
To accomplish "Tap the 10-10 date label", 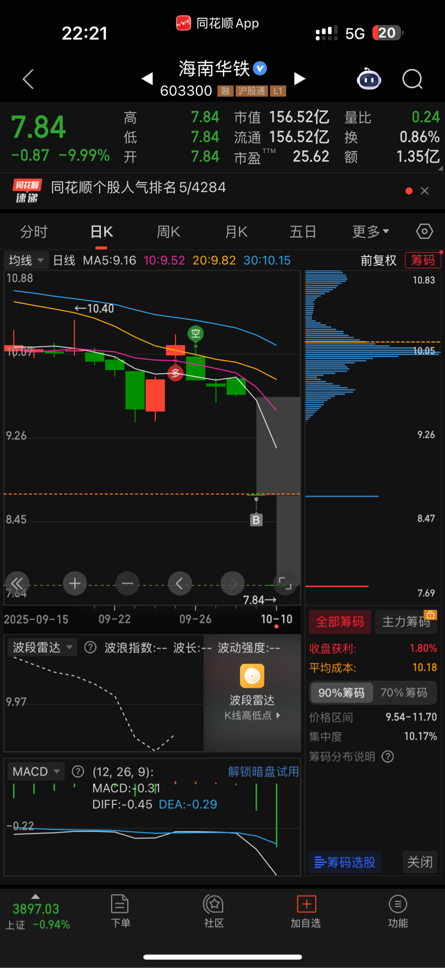I will tap(276, 619).
